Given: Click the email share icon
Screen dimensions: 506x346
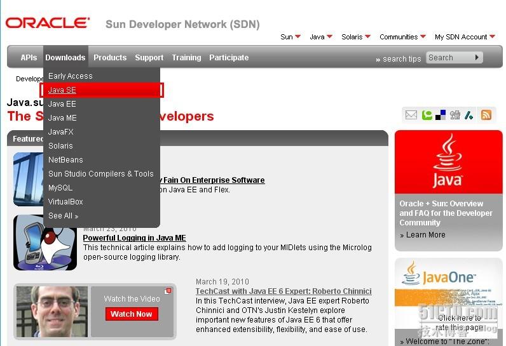Looking at the screenshot, I should (411, 115).
